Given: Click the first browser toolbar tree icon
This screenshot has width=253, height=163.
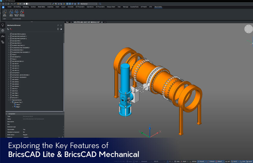Looking at the screenshot, I should click(x=8, y=29).
